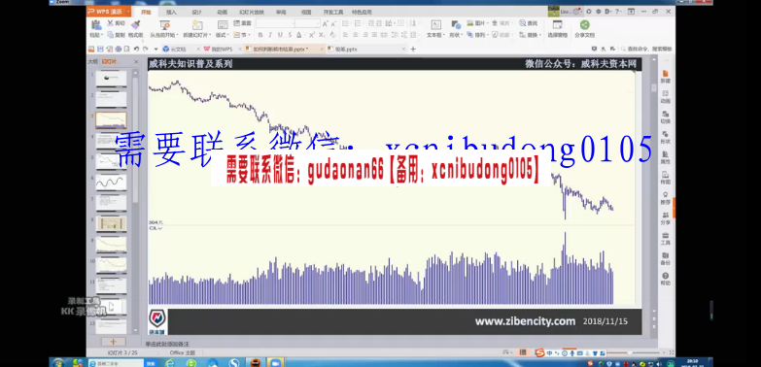Increase font size with larger A icon
Screen dimensions: 761x367
(x=326, y=23)
